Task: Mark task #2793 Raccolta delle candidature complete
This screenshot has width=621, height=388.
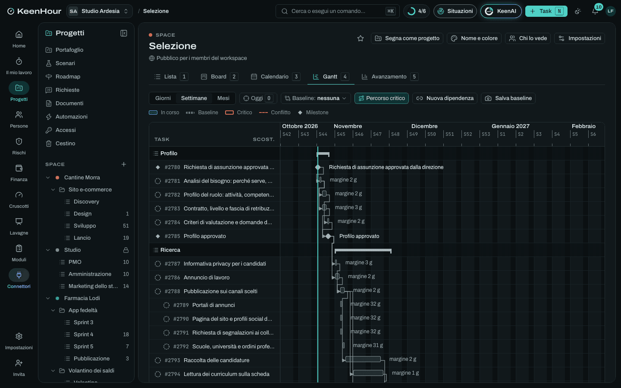Action: [158, 360]
